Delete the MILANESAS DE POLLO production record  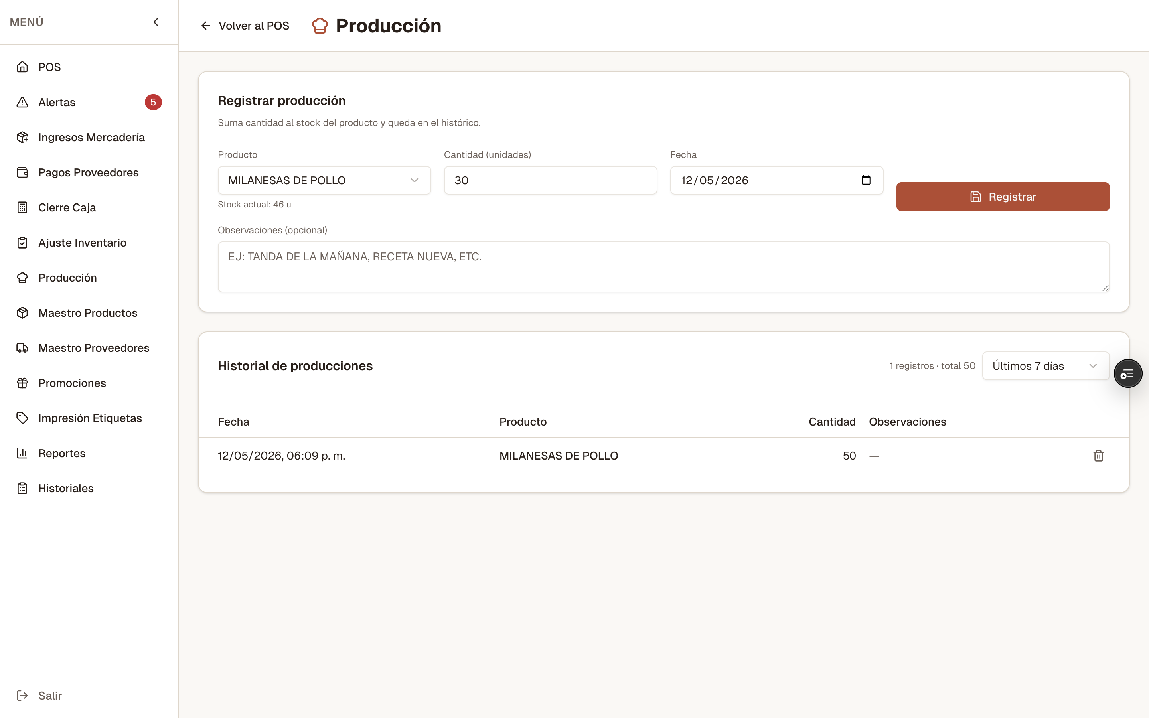click(1098, 456)
